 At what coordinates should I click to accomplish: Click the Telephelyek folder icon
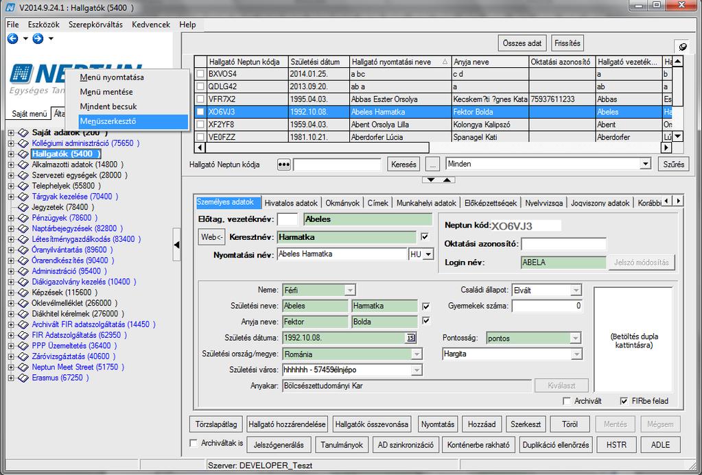[23, 186]
